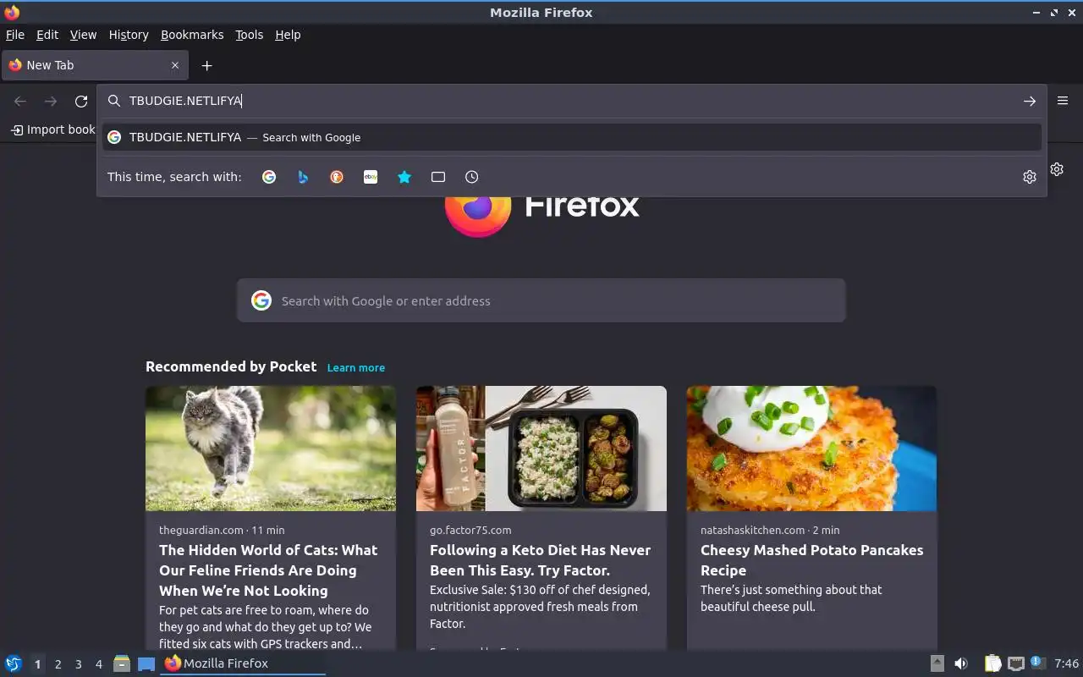Open Cheesy Mashed Potato Pancakes Recipe
The image size is (1083, 677).
[x=812, y=560]
